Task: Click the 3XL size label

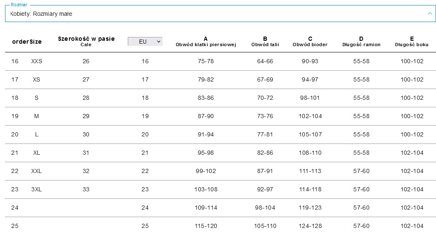Action: pos(37,189)
